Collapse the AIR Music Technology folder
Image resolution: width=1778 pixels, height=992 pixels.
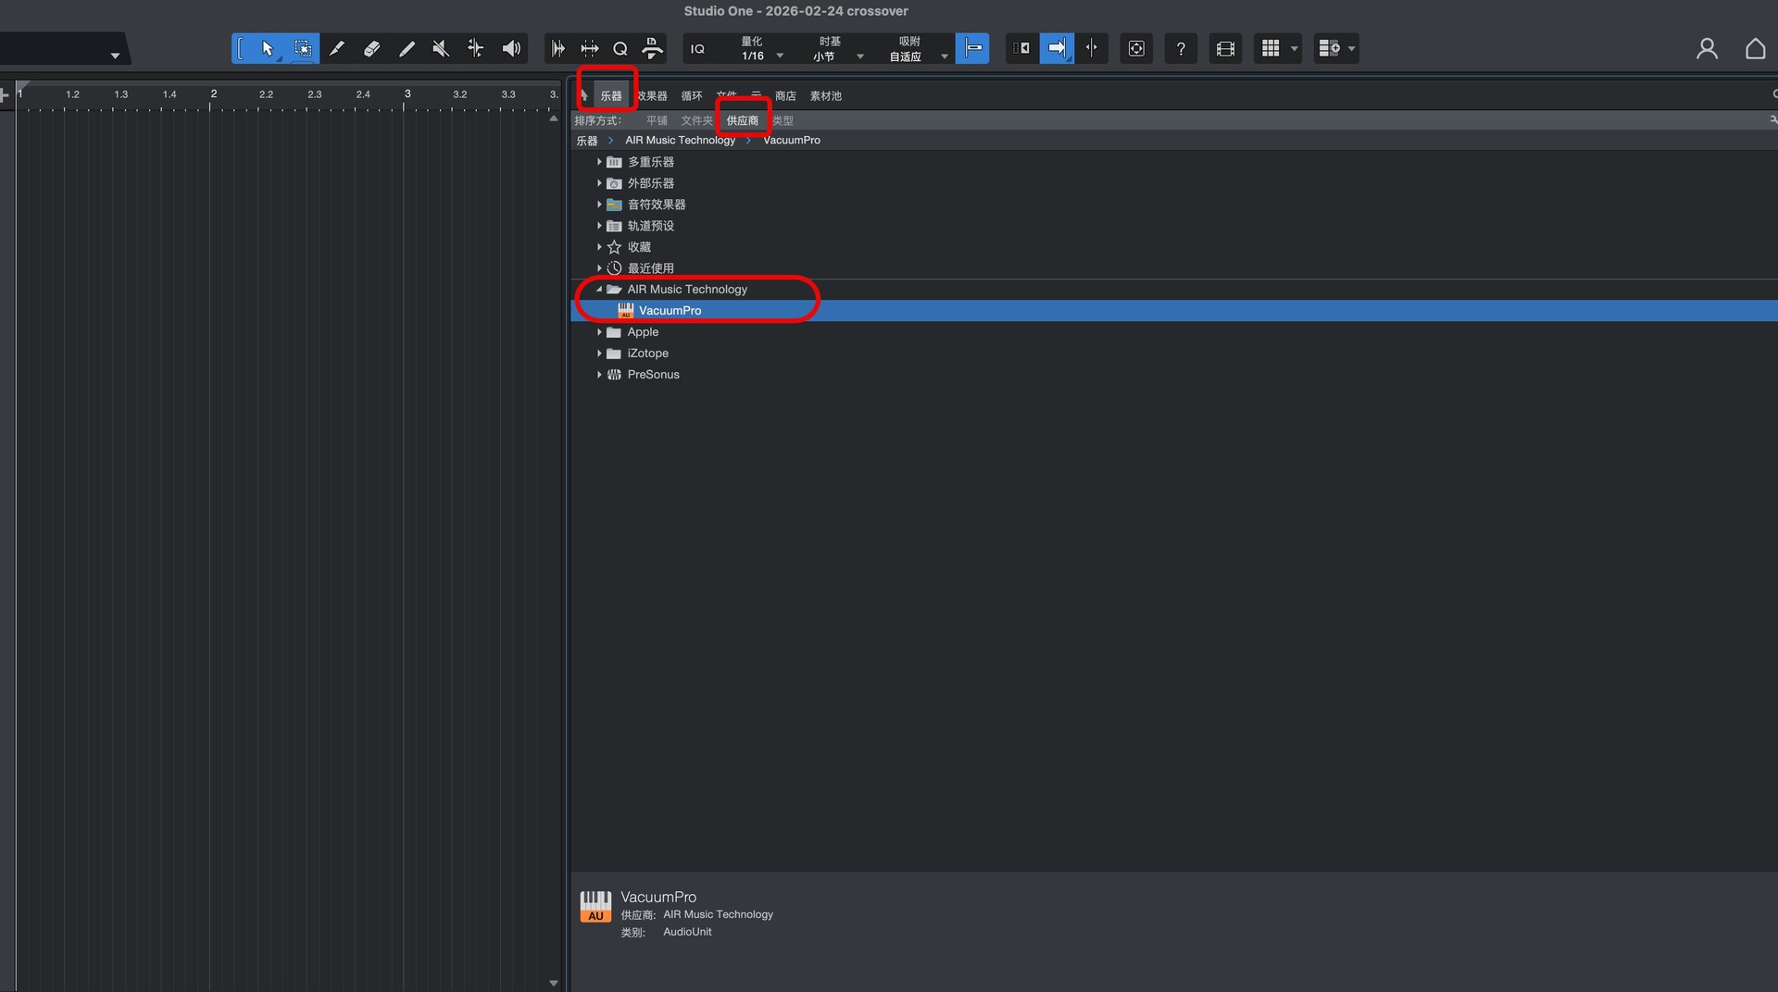point(599,290)
